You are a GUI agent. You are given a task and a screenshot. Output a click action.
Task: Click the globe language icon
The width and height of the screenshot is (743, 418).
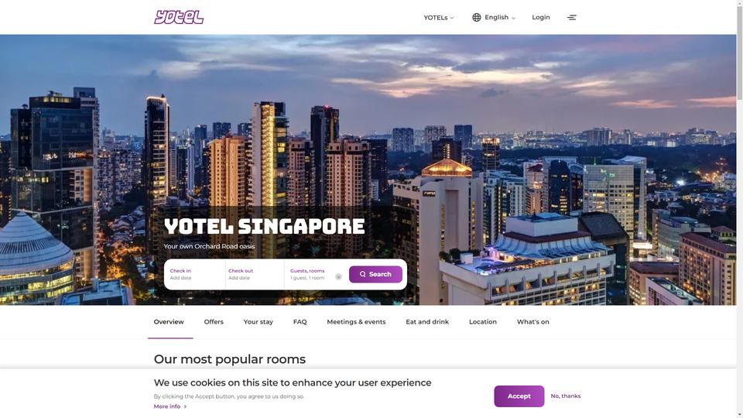476,17
